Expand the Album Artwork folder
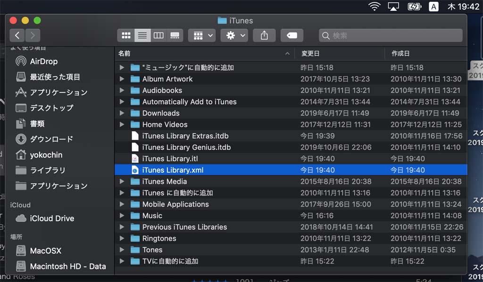 click(122, 79)
